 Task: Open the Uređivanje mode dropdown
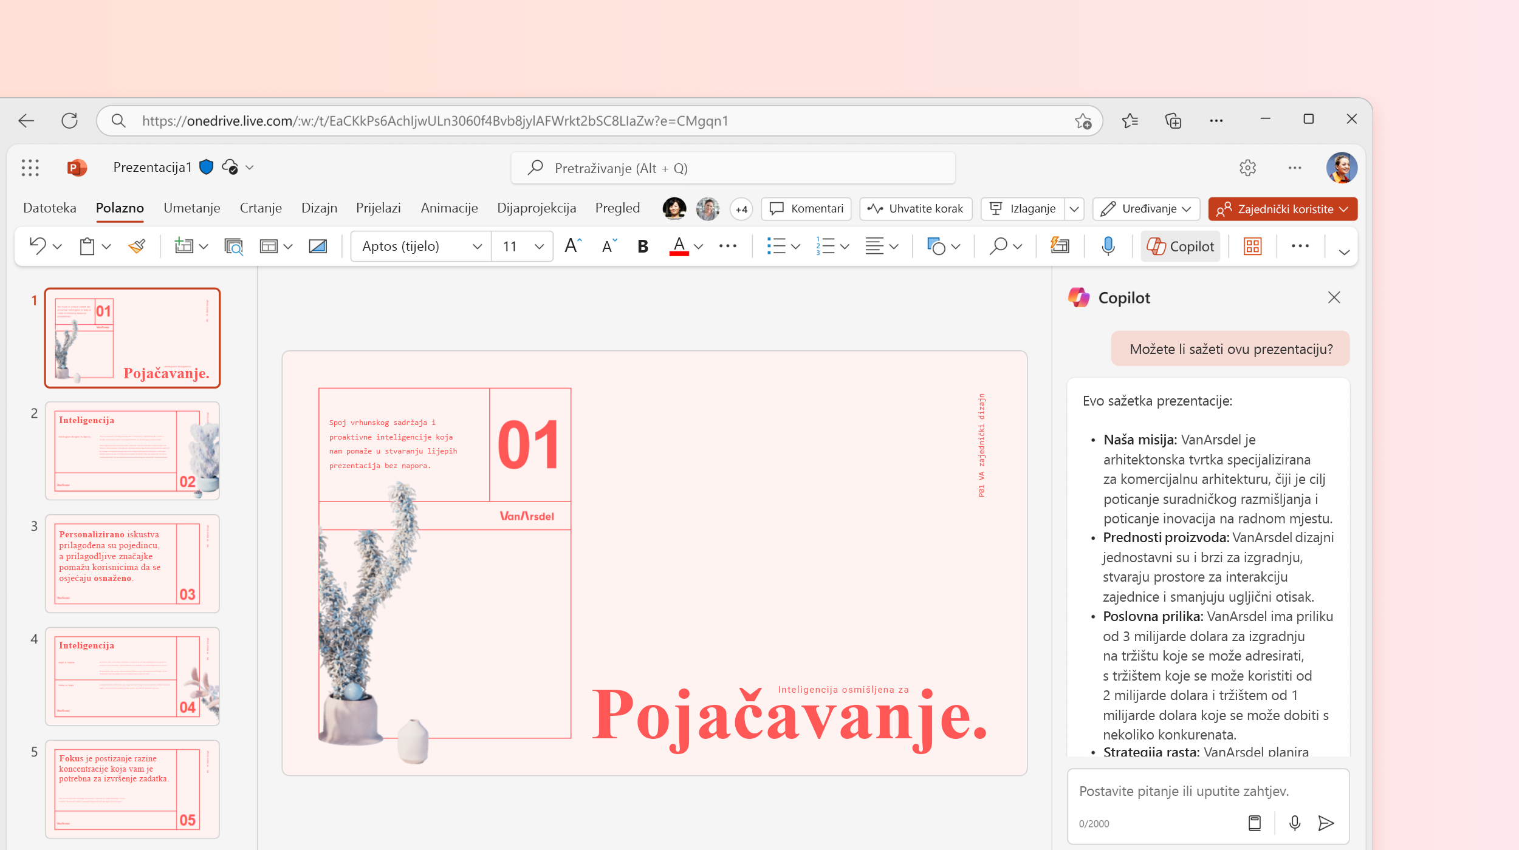(1146, 209)
